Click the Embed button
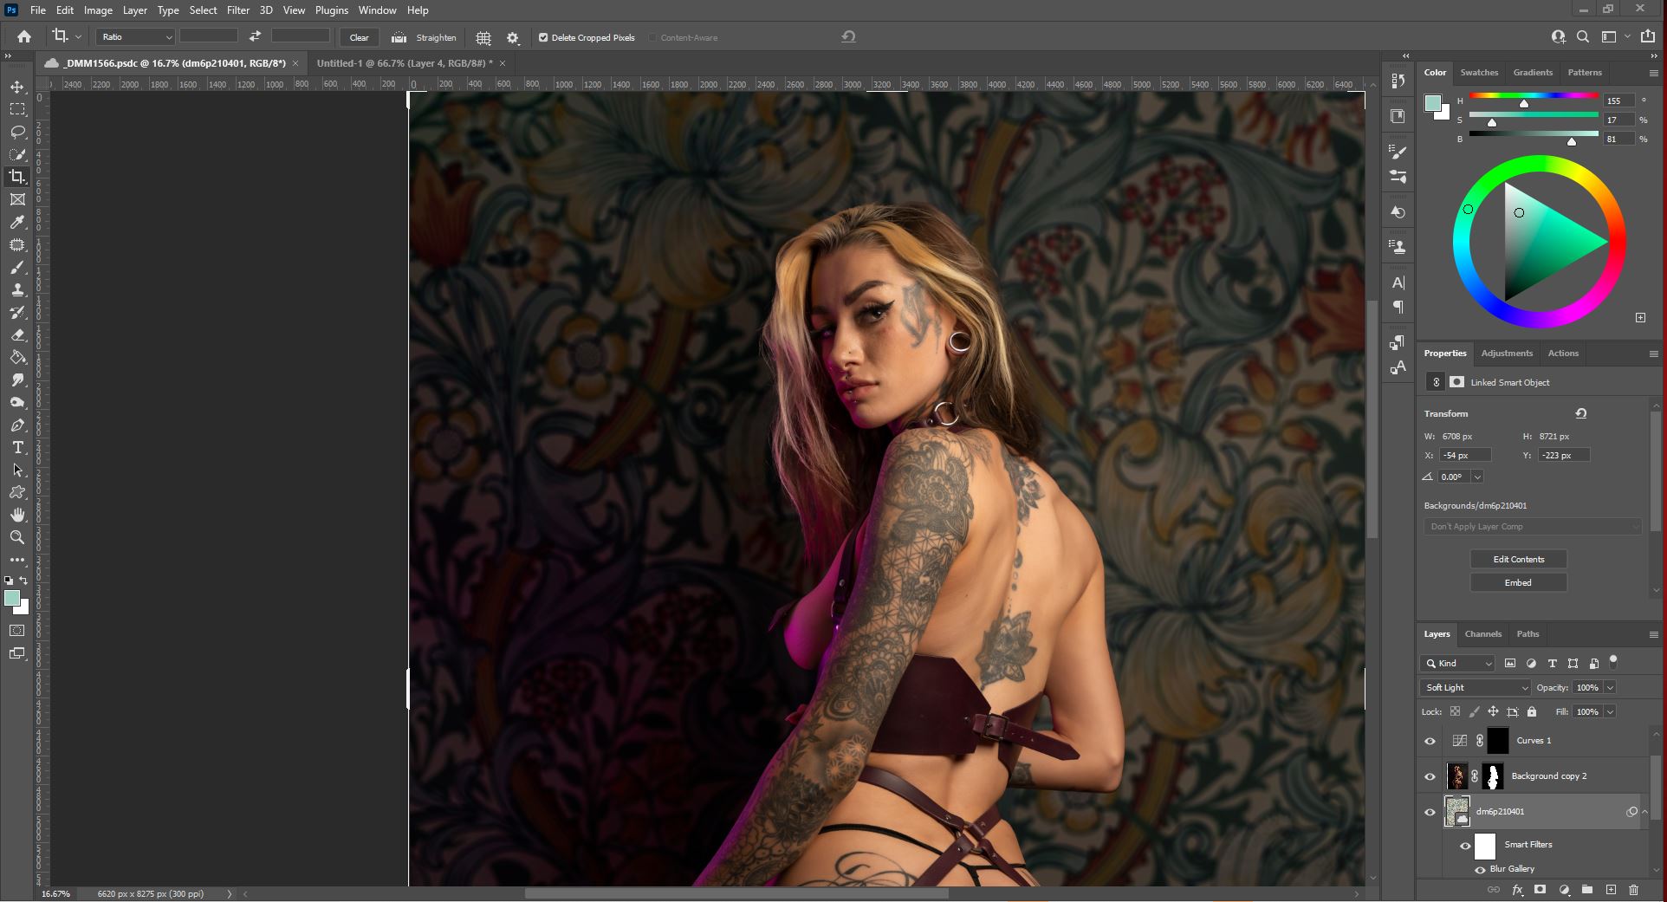Viewport: 1667px width, 902px height. 1518,583
